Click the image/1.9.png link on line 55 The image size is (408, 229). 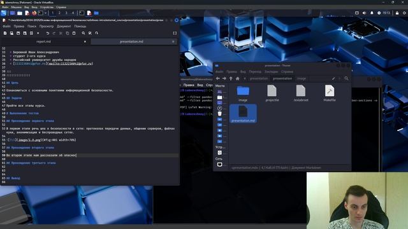point(30,140)
